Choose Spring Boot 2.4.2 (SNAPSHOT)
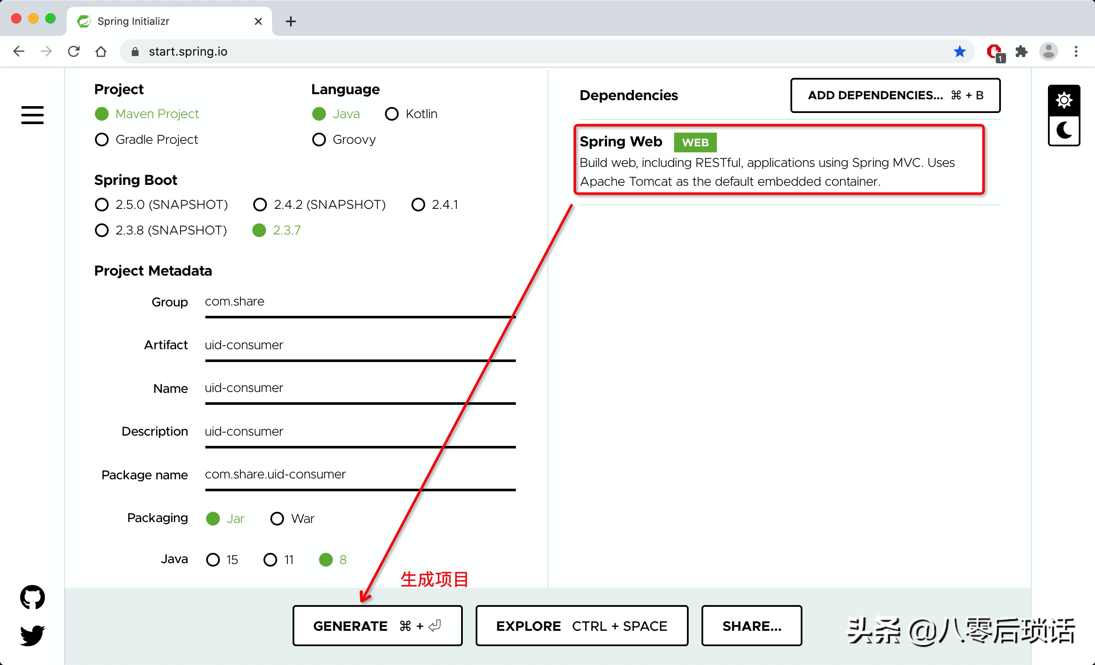The image size is (1095, 665). click(x=319, y=205)
